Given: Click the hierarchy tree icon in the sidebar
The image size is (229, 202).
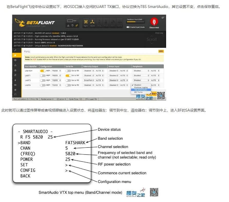Looking at the screenshot, I should [x=15, y=65].
